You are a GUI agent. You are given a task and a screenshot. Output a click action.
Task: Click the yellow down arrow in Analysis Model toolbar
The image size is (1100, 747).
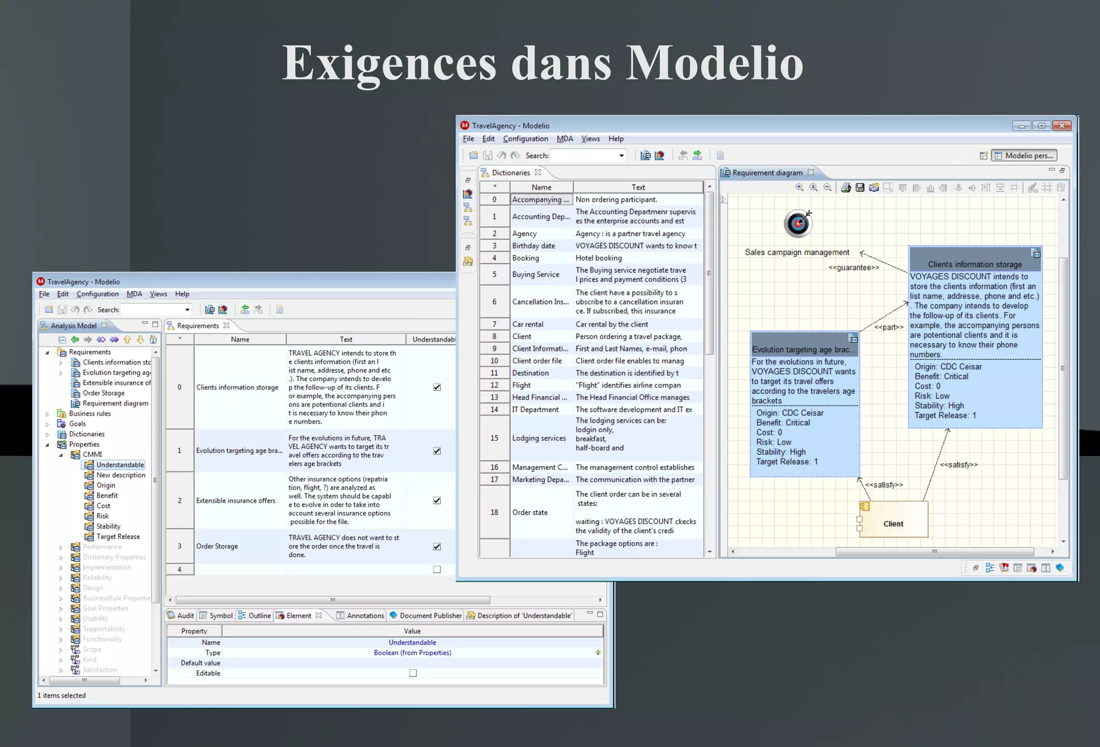(x=140, y=339)
